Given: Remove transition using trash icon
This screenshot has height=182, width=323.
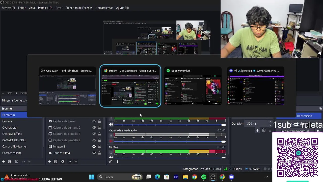Looking at the screenshot, I should (x=264, y=130).
